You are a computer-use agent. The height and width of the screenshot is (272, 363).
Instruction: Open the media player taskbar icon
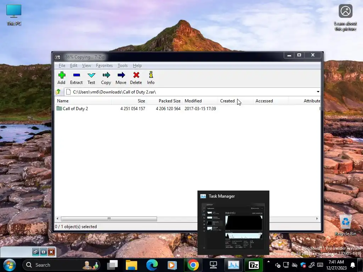point(172,265)
